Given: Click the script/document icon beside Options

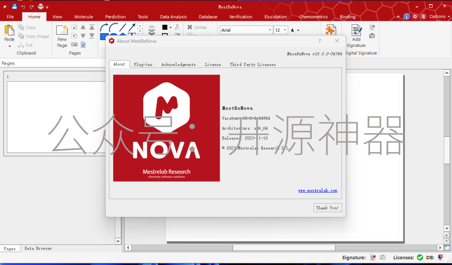Looking at the screenshot, I should [x=423, y=16].
